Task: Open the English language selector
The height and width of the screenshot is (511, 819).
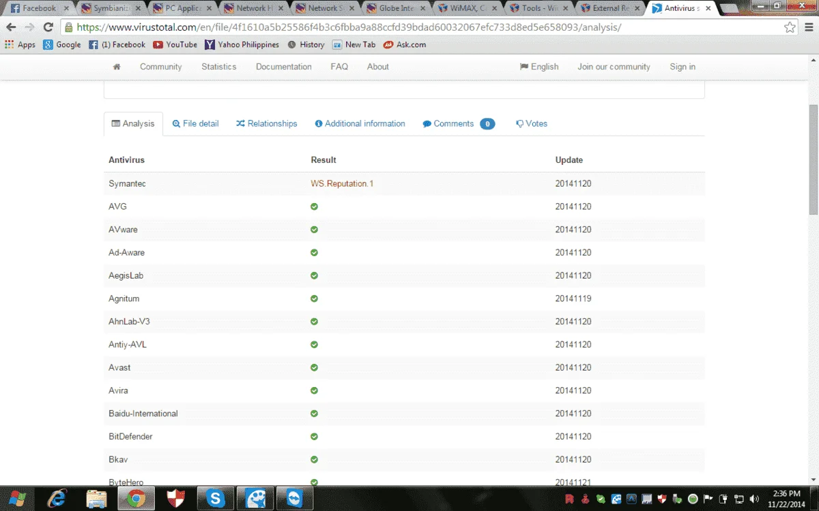Action: [539, 67]
